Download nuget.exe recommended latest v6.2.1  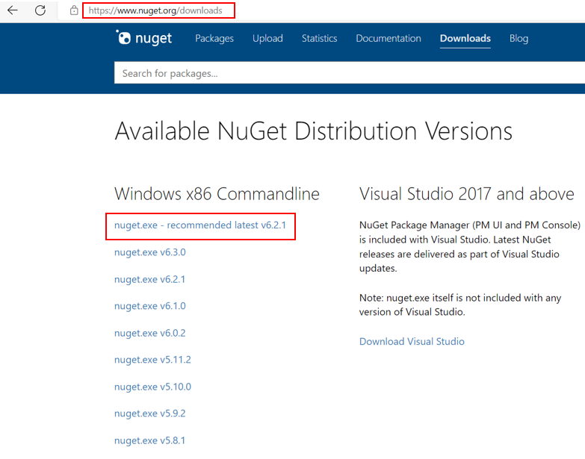click(200, 225)
